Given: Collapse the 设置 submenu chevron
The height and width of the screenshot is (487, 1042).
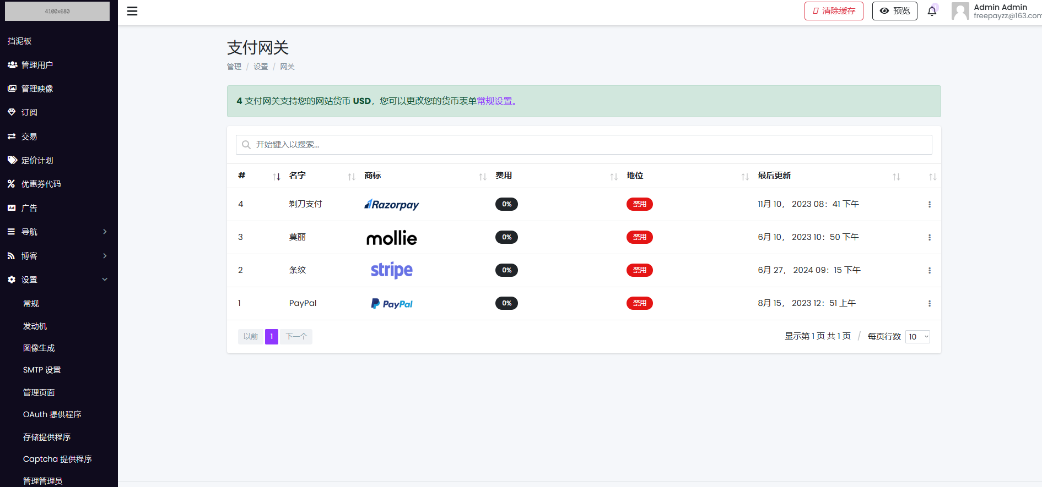Looking at the screenshot, I should [x=105, y=280].
